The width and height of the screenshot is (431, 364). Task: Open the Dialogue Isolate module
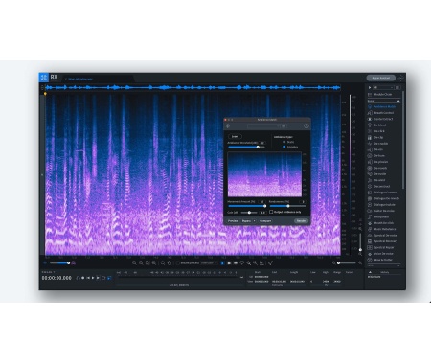384,205
